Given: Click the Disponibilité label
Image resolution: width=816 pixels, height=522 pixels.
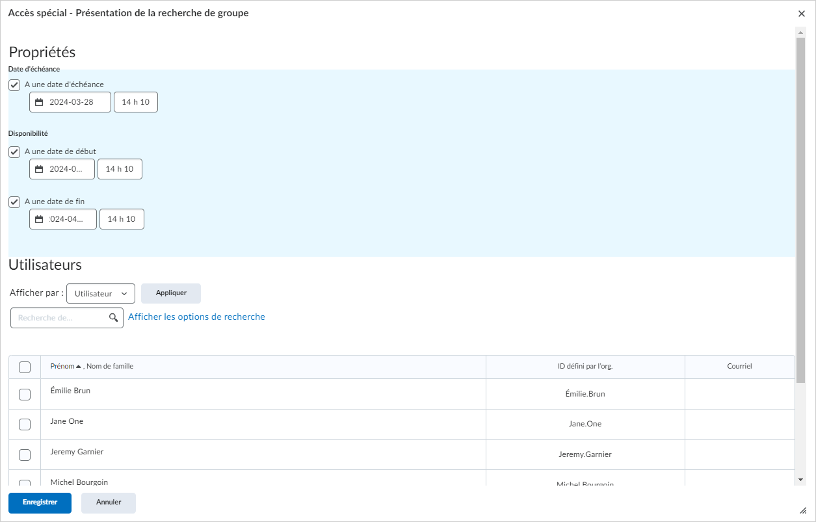Looking at the screenshot, I should tap(28, 133).
